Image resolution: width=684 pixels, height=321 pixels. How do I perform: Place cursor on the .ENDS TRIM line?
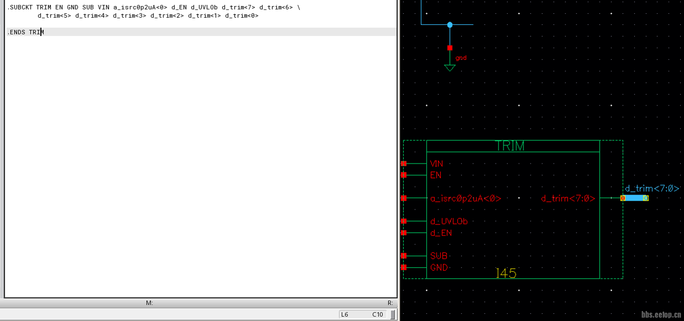click(25, 32)
